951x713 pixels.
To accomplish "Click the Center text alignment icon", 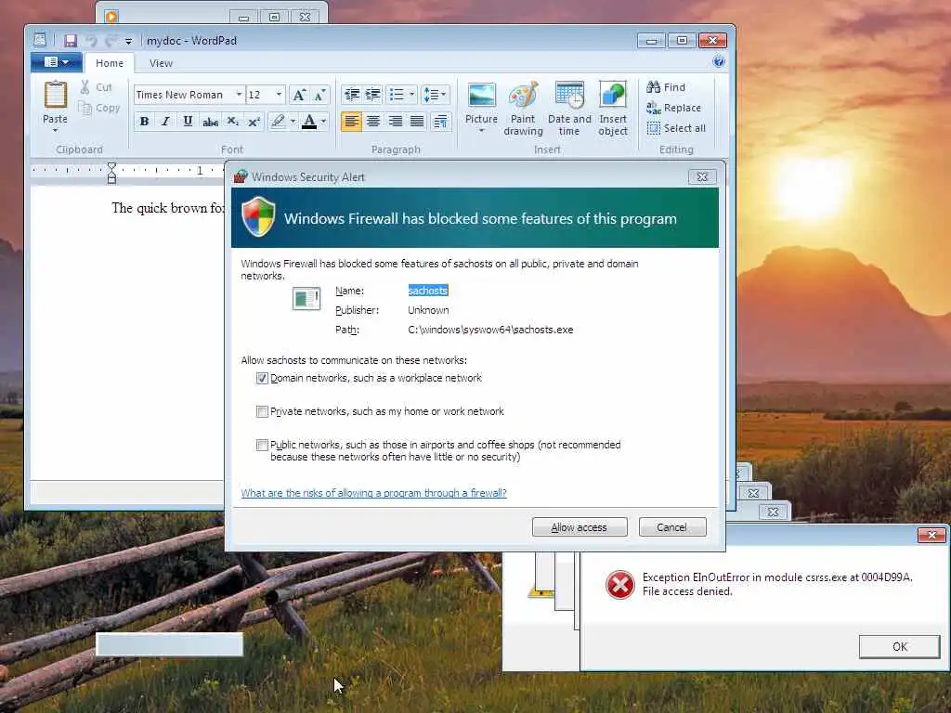I will coord(373,122).
